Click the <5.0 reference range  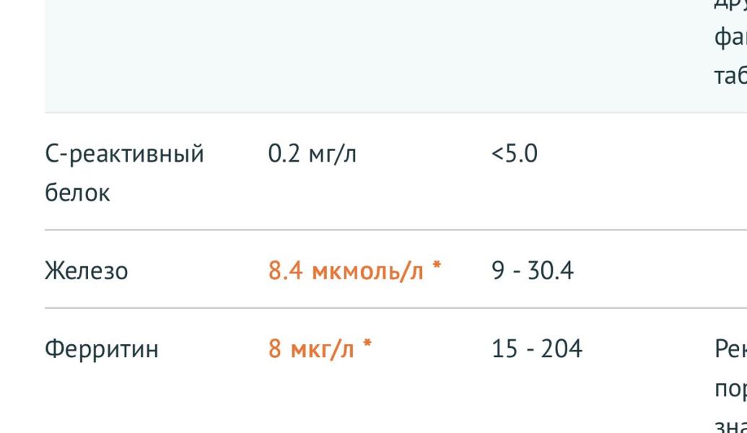pos(514,154)
